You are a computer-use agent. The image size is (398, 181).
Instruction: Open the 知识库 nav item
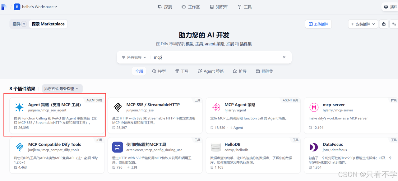219,7
